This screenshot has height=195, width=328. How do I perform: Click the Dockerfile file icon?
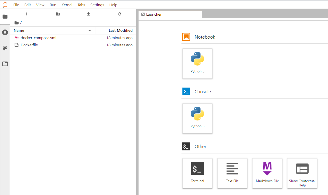pos(17,45)
